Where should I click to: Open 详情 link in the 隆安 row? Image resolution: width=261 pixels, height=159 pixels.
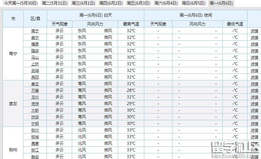coord(254,51)
